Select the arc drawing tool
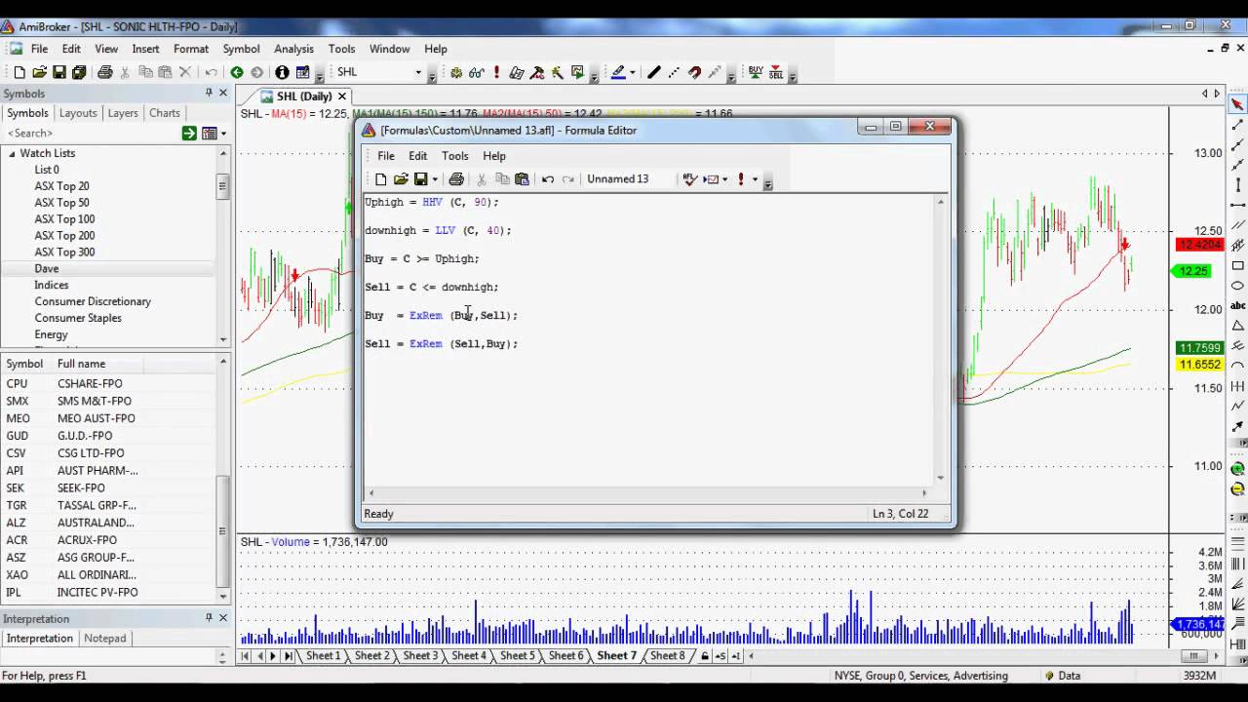Viewport: 1248px width, 702px height. tap(1238, 366)
